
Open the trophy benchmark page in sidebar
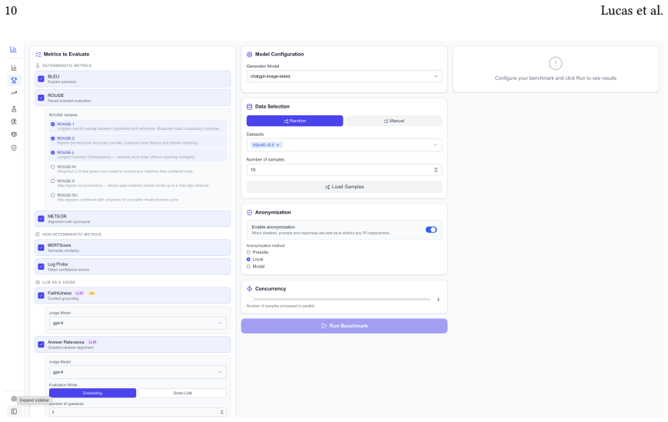click(x=14, y=80)
